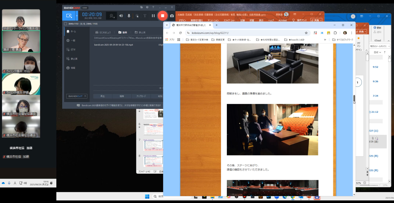Toggle the webcam overlay in Bandicam
The image size is (394, 203).
[x=111, y=16]
